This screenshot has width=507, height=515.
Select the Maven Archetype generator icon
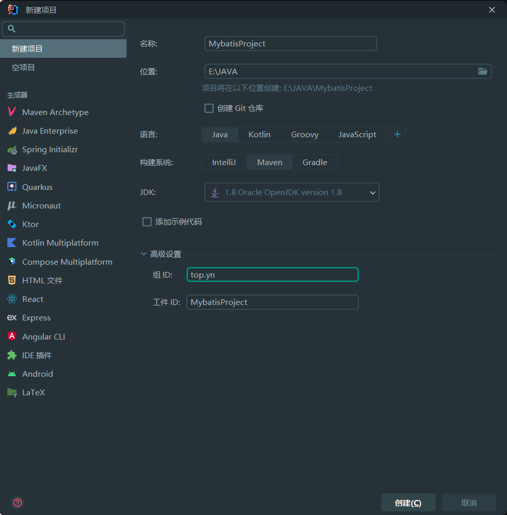pos(12,112)
